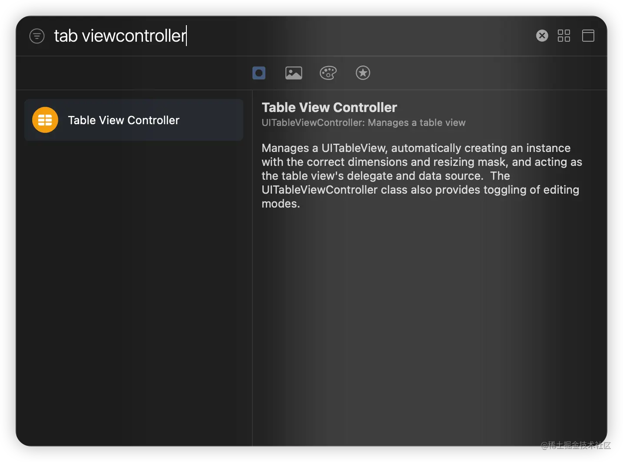This screenshot has height=462, width=623.
Task: Show the Objects library category
Action: pos(258,73)
